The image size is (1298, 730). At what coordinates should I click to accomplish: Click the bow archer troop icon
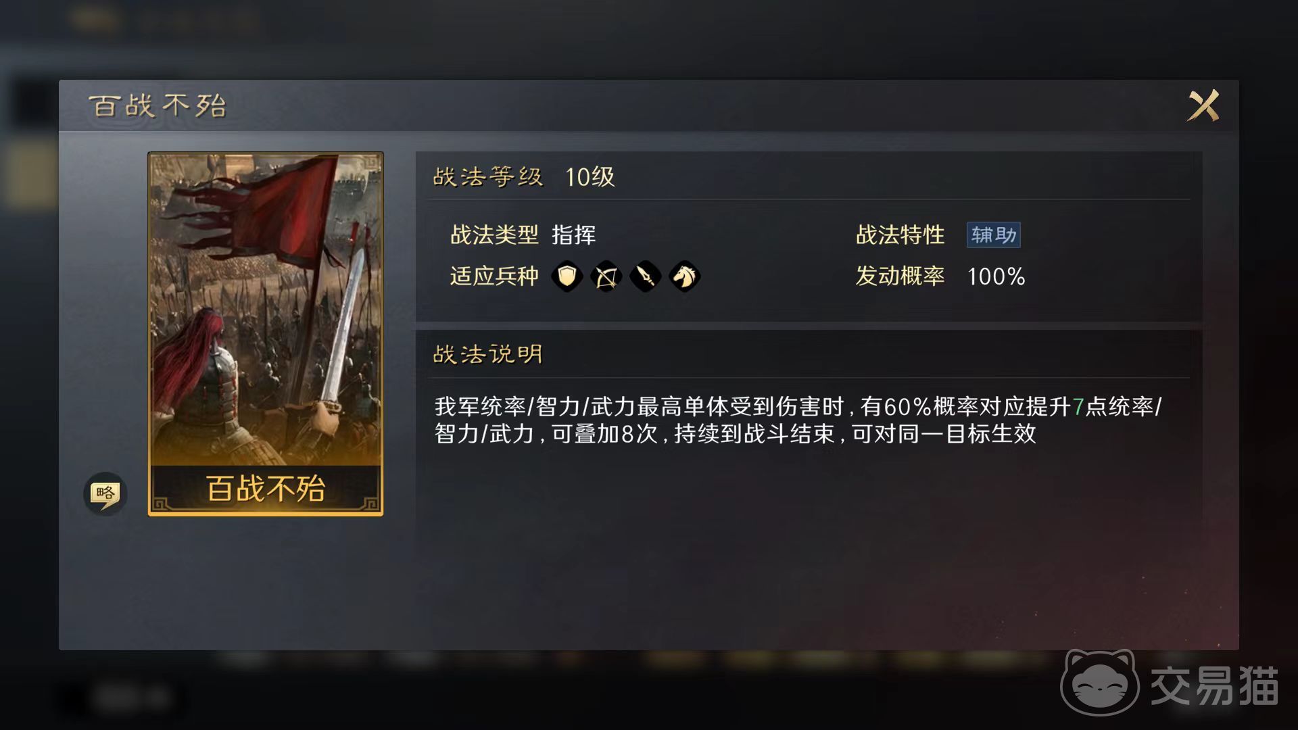(x=606, y=276)
